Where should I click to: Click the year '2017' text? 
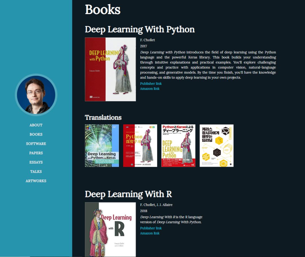[x=143, y=46]
